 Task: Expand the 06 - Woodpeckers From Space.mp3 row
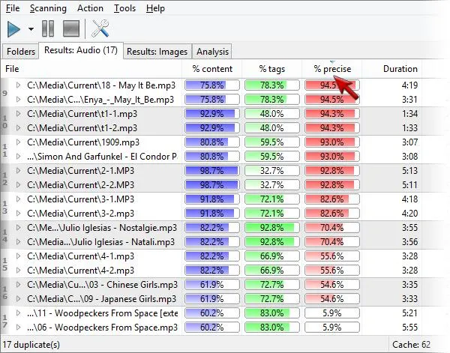tap(18, 328)
